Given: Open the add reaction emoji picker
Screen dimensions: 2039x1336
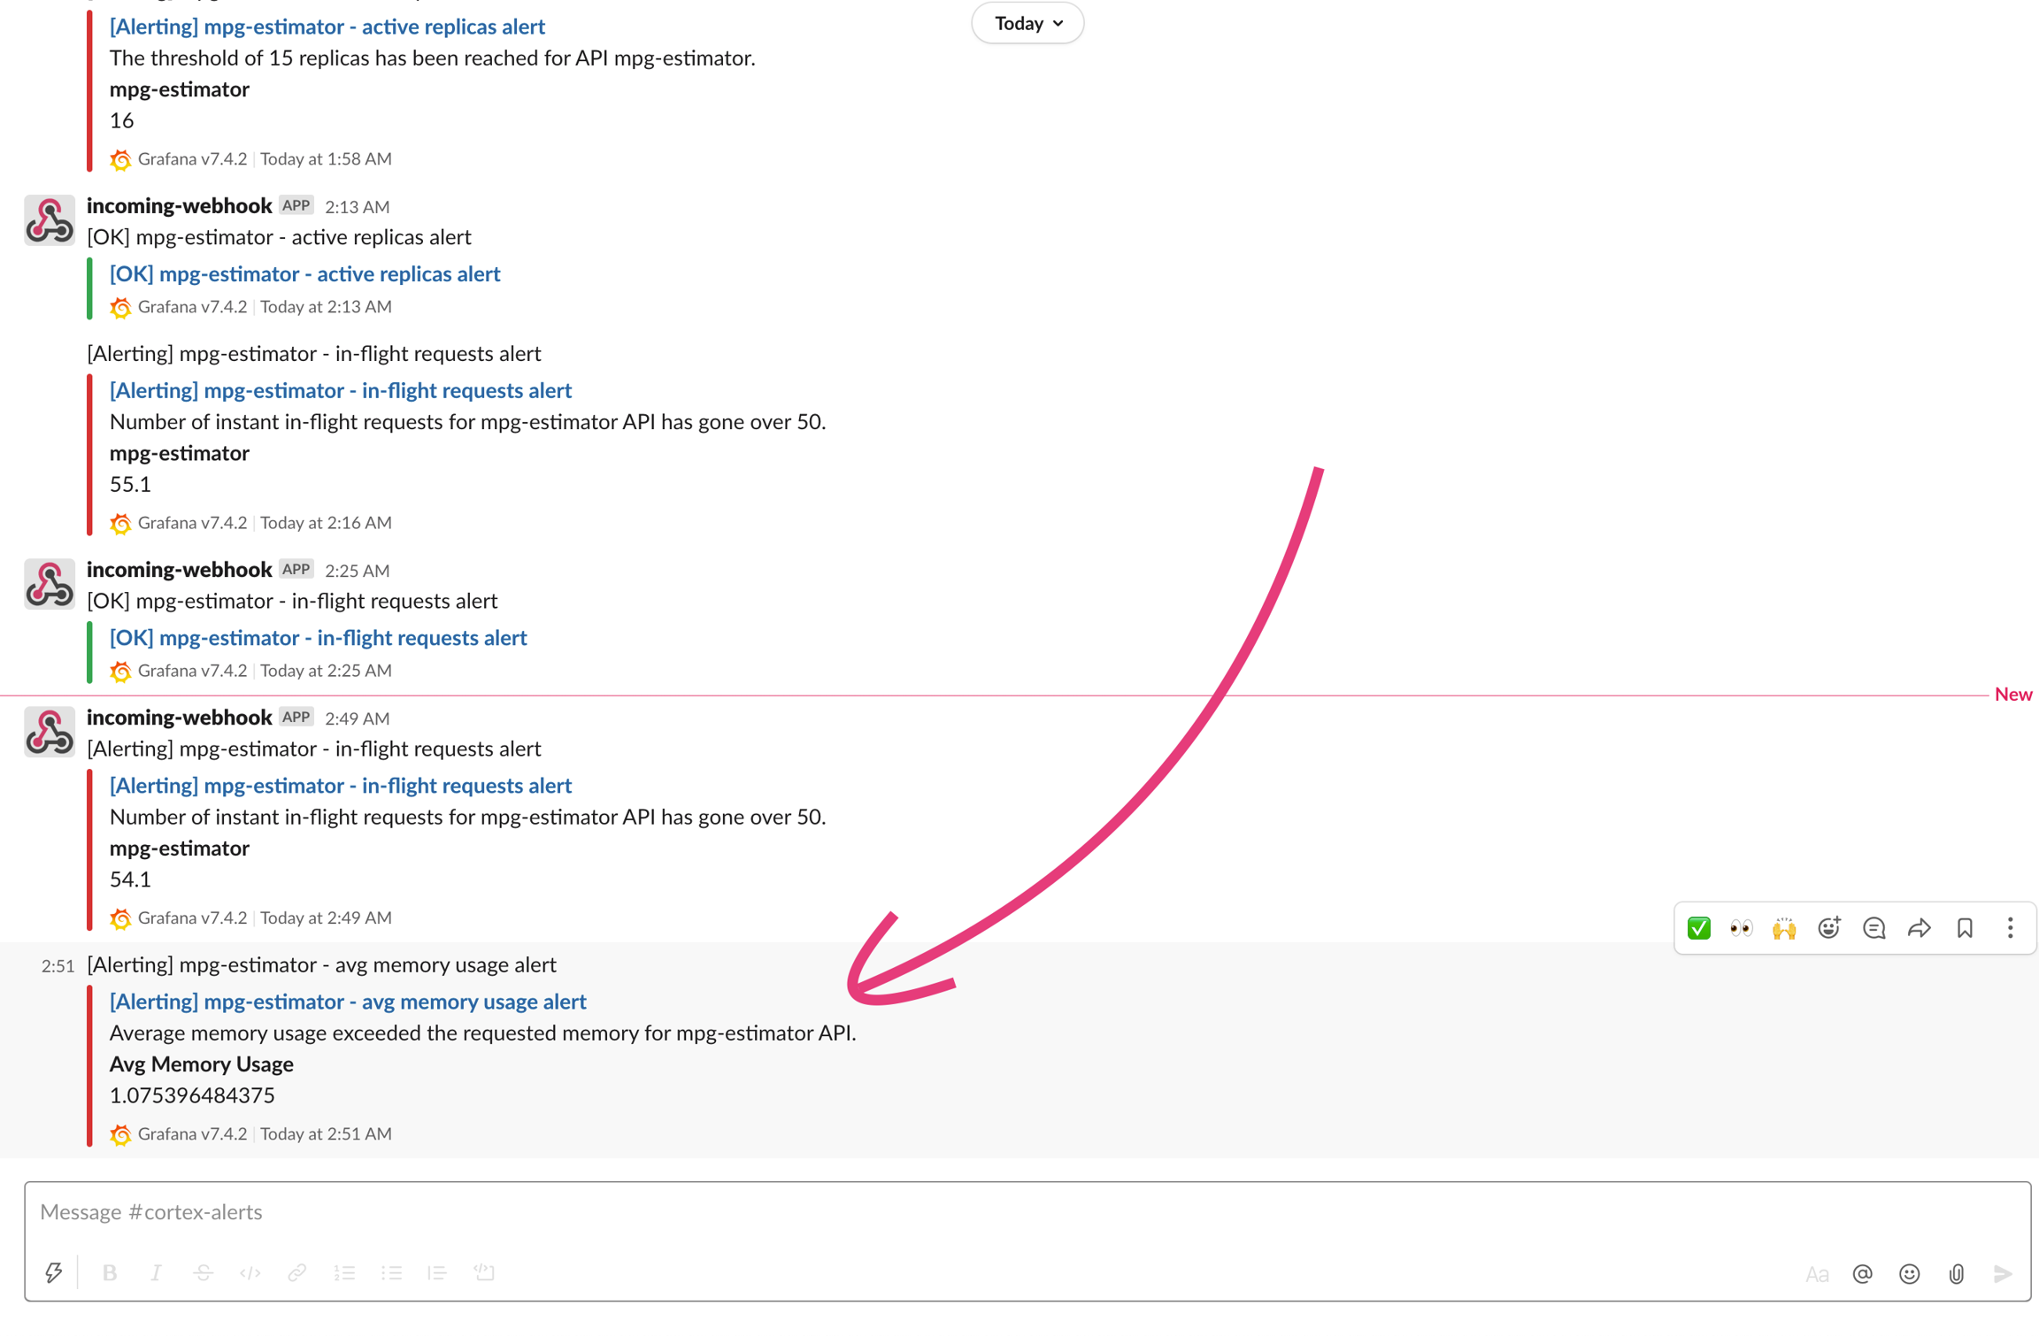Looking at the screenshot, I should pyautogui.click(x=1828, y=928).
